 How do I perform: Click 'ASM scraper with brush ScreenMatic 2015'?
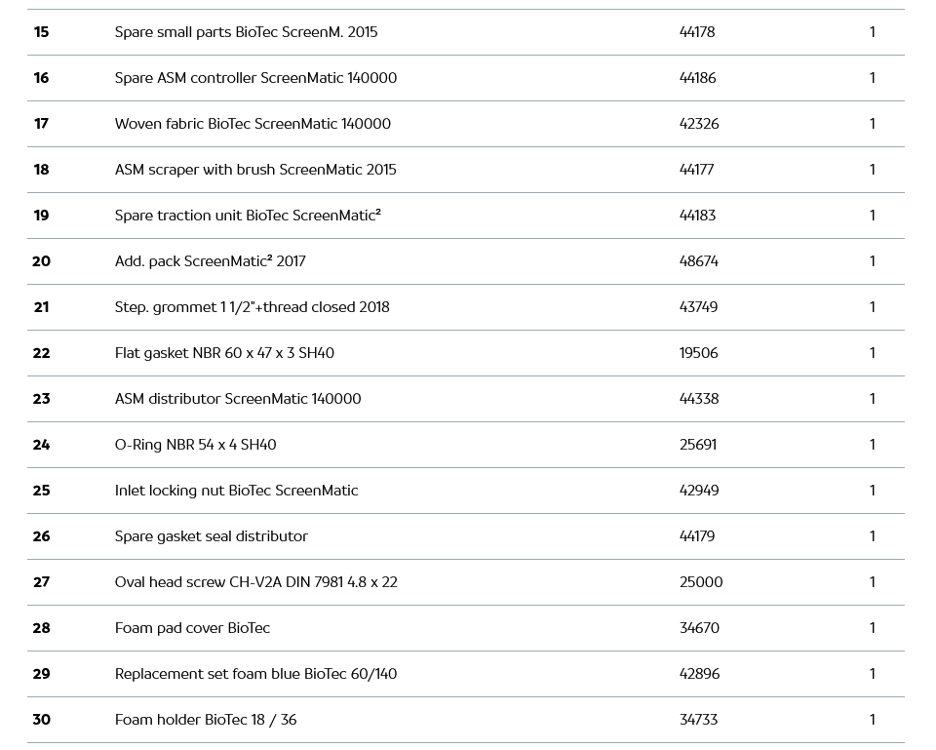click(x=255, y=170)
